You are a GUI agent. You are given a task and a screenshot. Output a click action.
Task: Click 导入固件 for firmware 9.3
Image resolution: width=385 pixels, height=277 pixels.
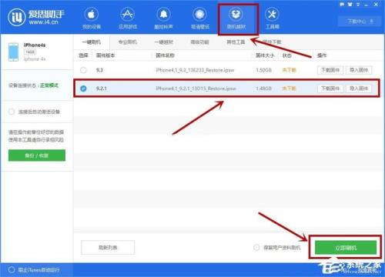pos(359,70)
